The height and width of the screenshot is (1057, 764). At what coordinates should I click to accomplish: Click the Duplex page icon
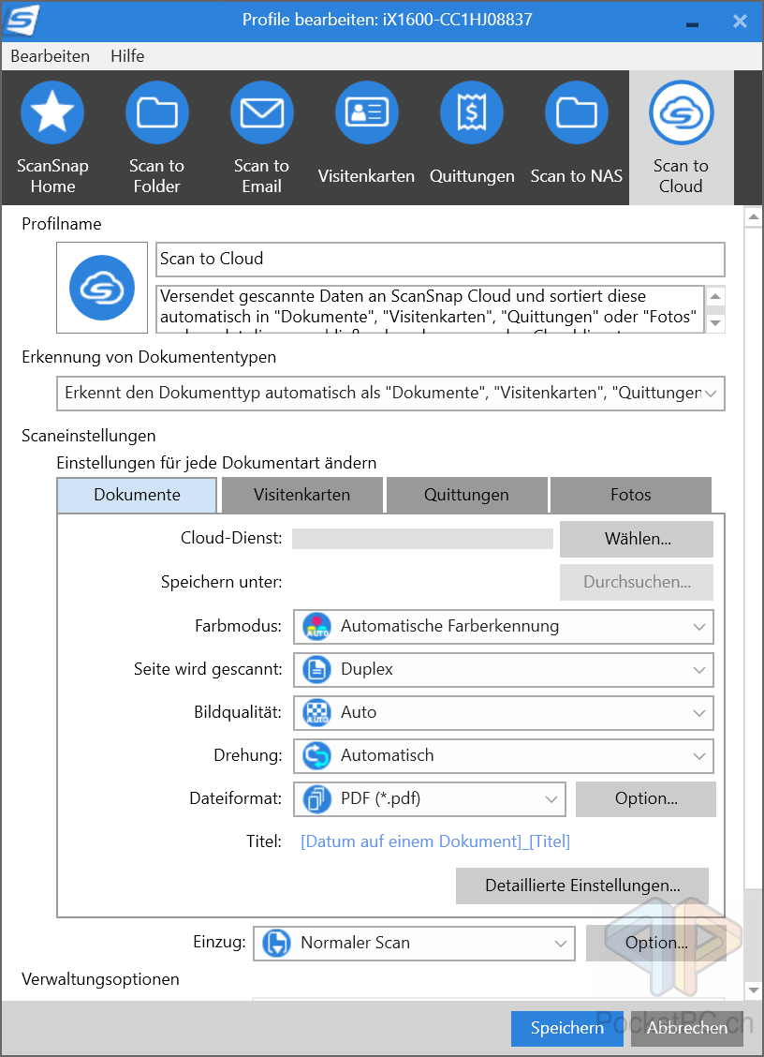coord(316,669)
